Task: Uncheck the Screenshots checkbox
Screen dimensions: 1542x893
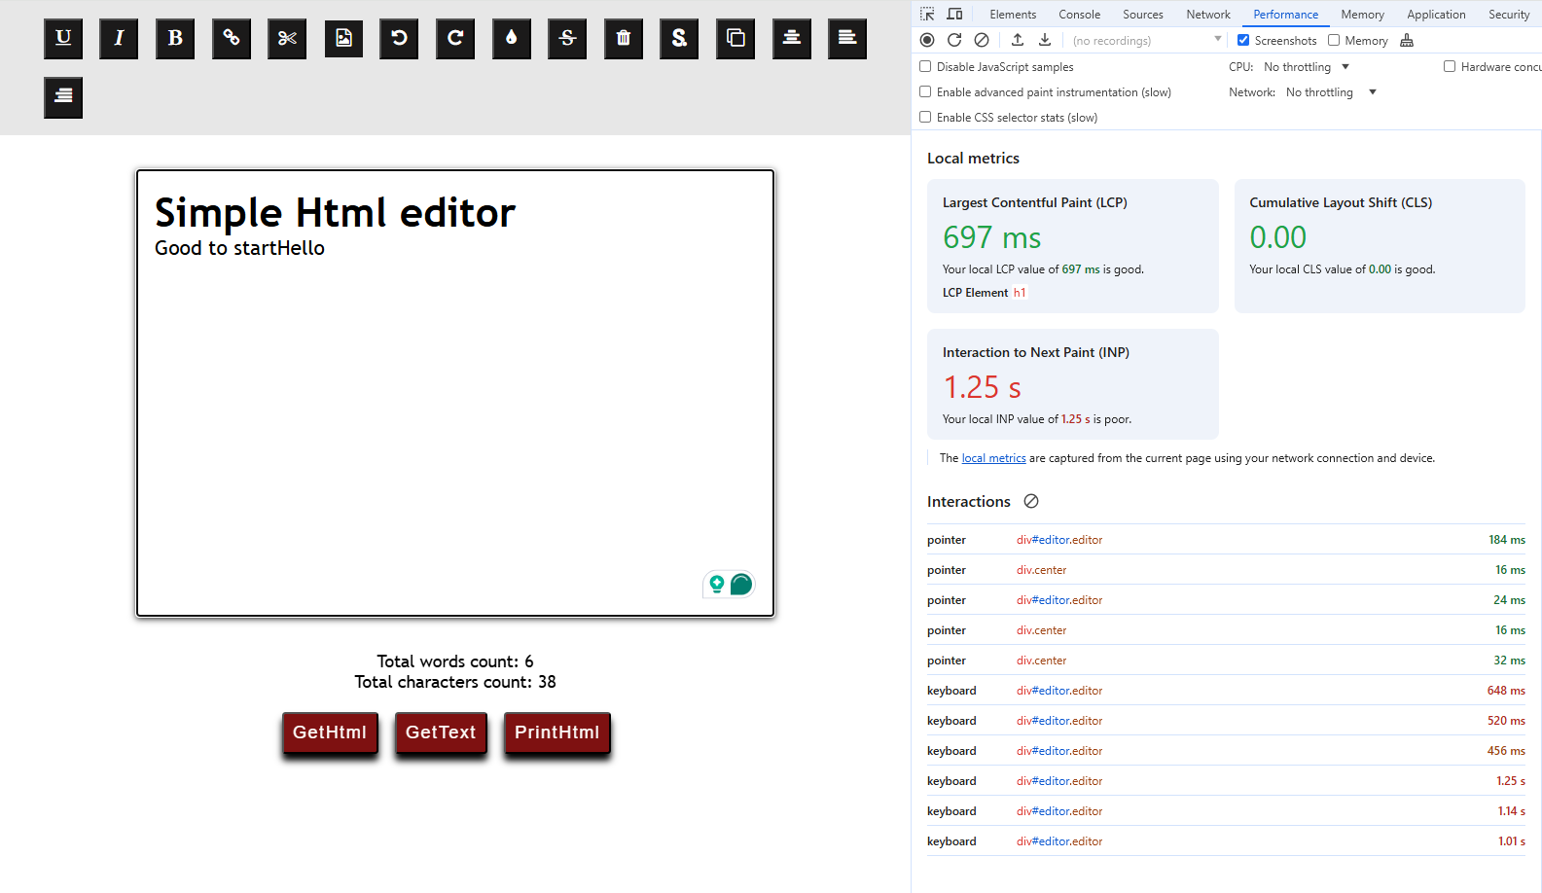Action: 1243,40
